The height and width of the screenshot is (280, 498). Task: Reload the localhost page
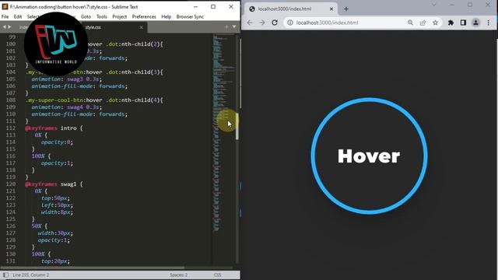pyautogui.click(x=275, y=23)
